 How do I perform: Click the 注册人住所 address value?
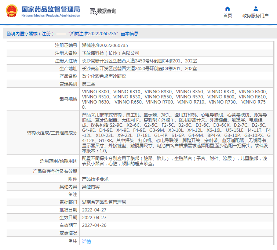click(x=139, y=61)
